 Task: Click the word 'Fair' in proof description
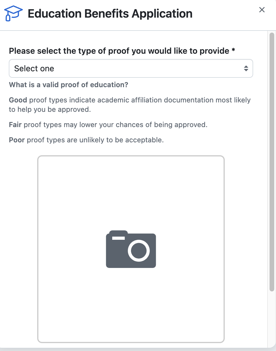[15, 124]
